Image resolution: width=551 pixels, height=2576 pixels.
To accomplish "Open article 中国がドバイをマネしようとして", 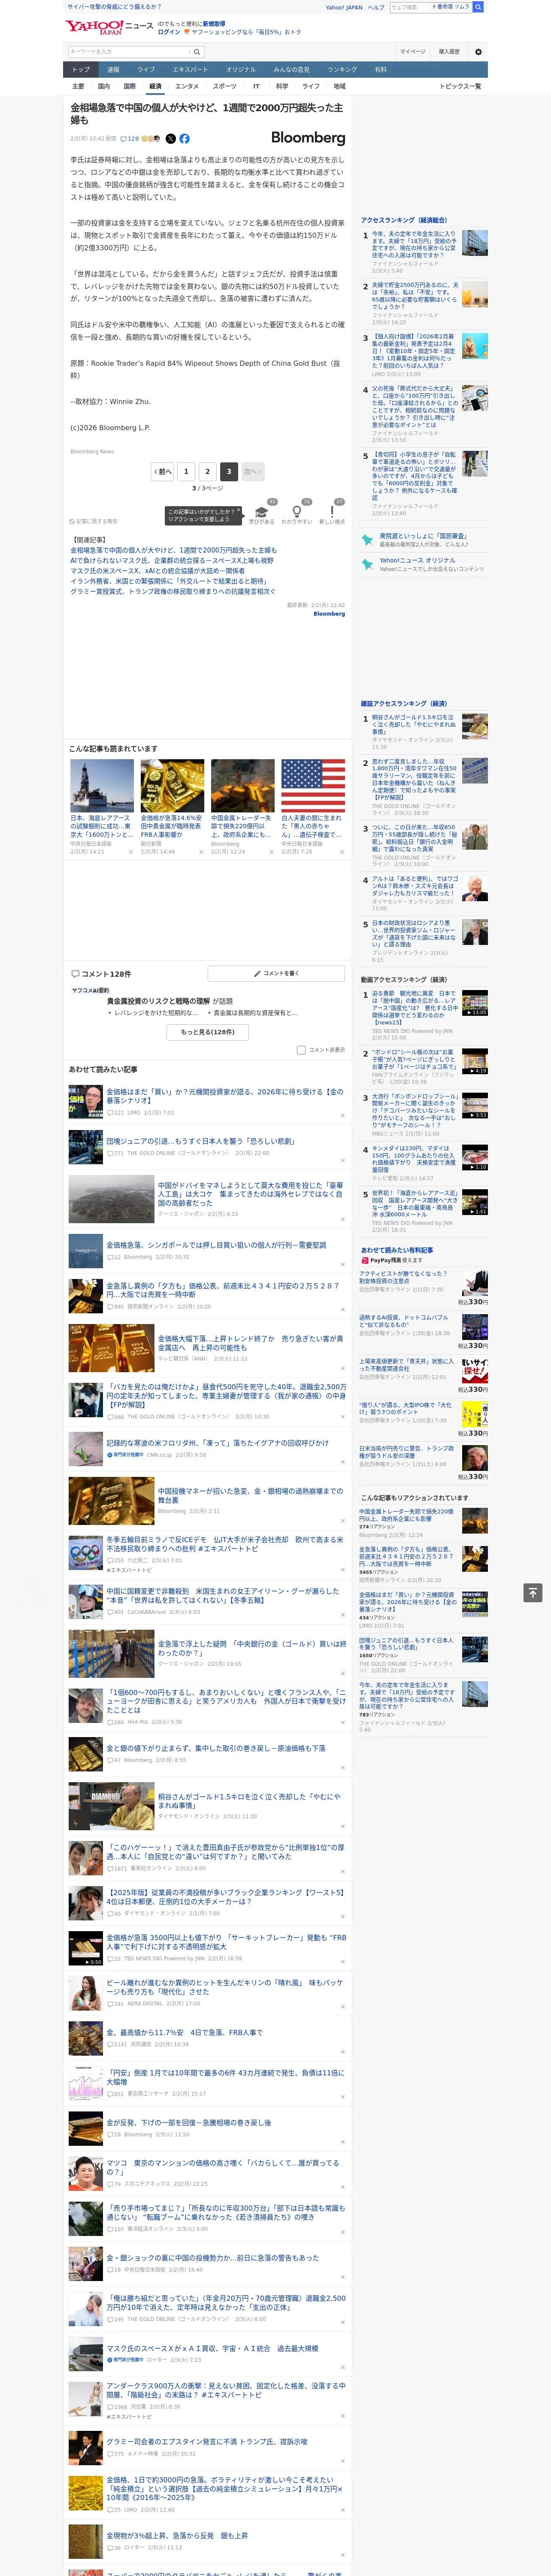I will click(250, 1194).
